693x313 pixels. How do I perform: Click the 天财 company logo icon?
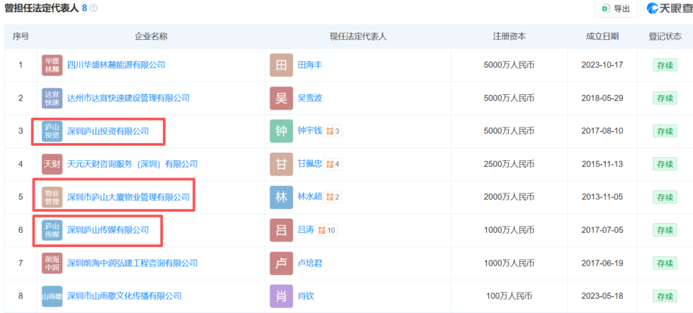tap(52, 164)
